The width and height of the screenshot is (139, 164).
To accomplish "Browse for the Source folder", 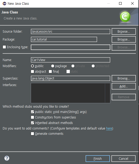I will [x=124, y=31].
